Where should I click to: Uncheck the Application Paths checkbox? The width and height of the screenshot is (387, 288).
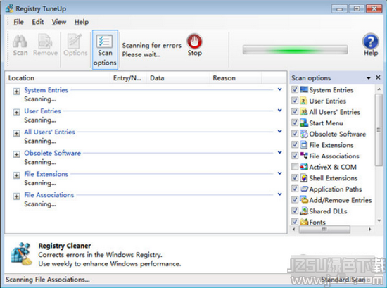click(x=295, y=189)
